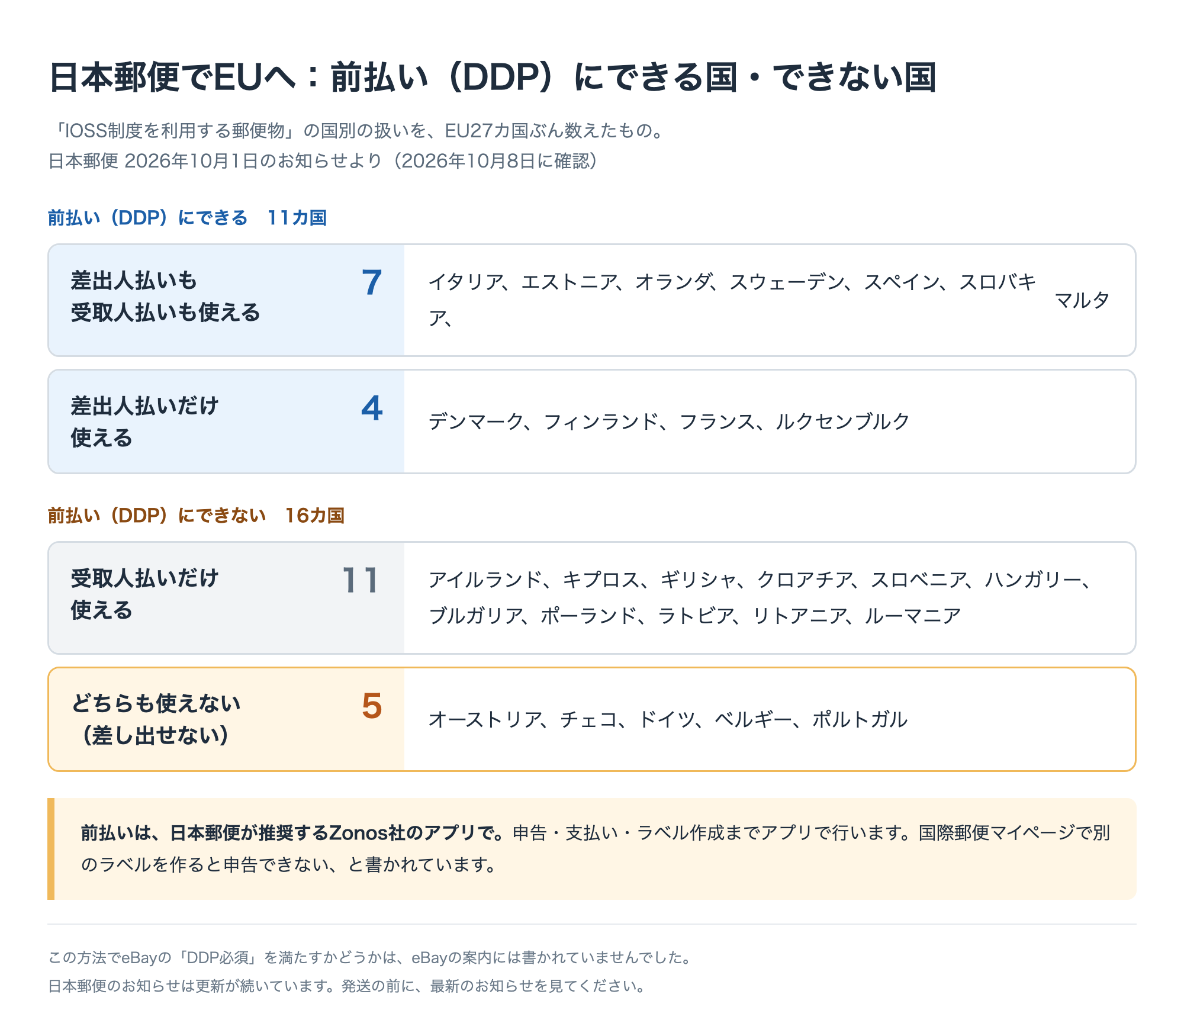The width and height of the screenshot is (1184, 1036).
Task: Click the country list starting with デンマーク
Action: point(669,422)
